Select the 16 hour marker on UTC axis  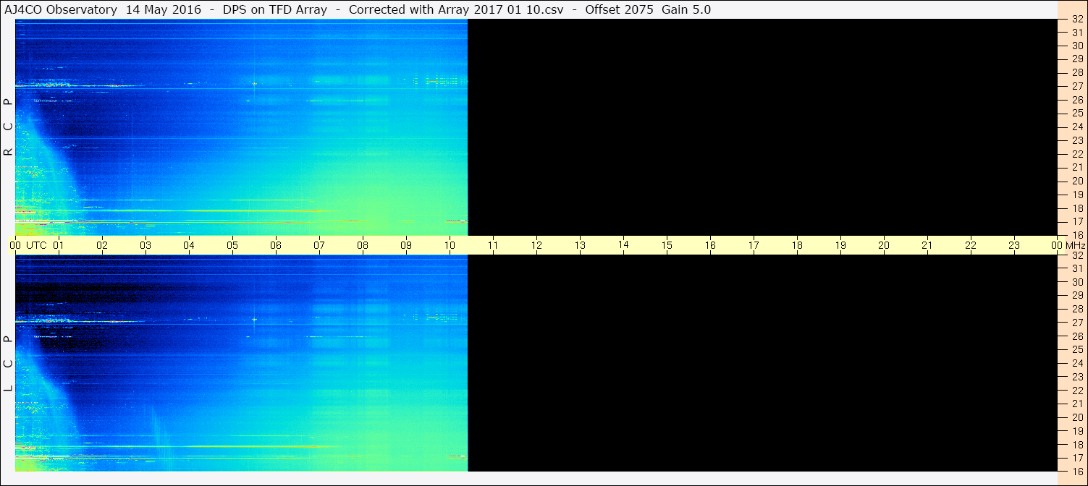(710, 245)
